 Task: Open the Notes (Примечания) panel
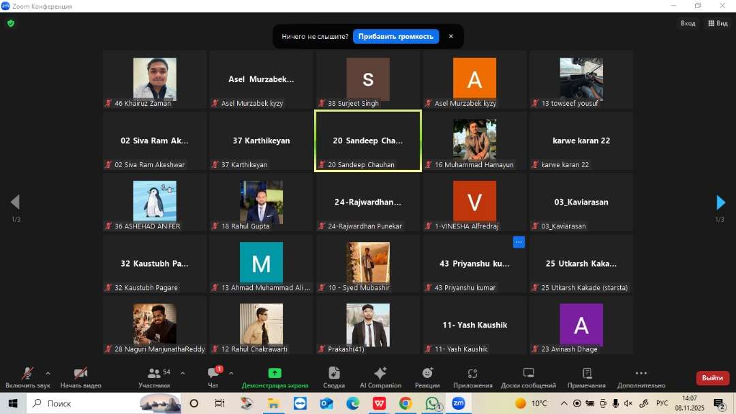pyautogui.click(x=586, y=377)
